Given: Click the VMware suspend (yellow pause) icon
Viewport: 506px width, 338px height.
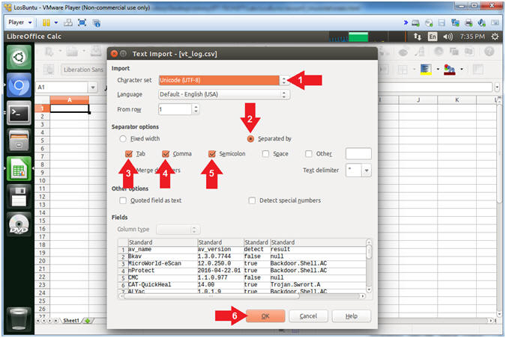Looking at the screenshot, I should coord(46,22).
